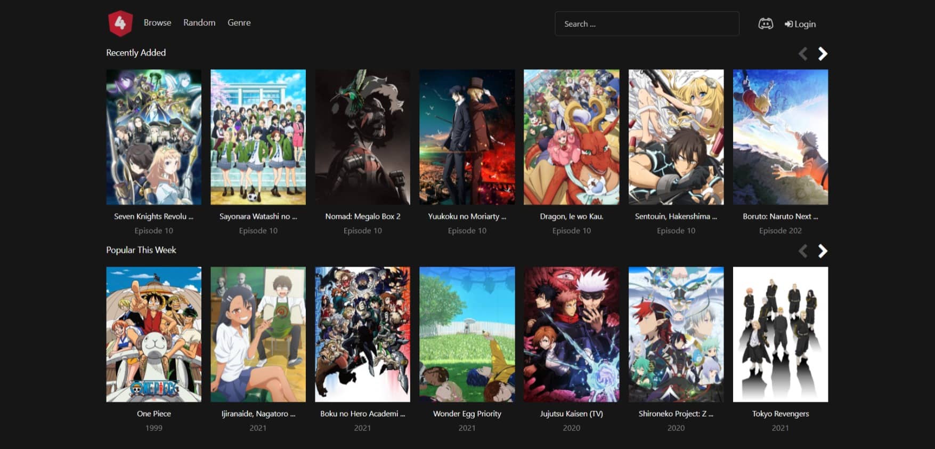
Task: Click the red hexagon site logo
Action: tap(120, 23)
